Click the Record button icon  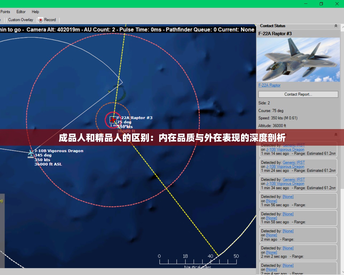[41, 20]
